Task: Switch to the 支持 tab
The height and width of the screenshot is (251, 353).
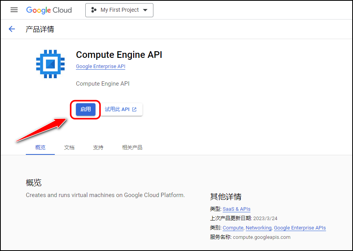Action: tap(98, 147)
